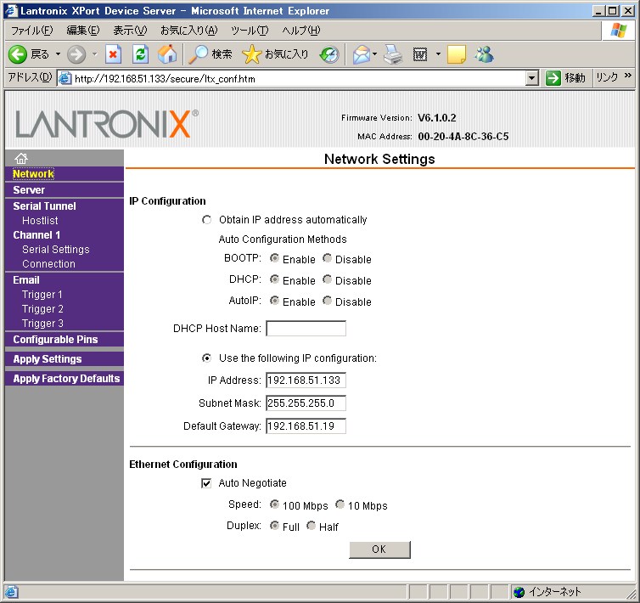The width and height of the screenshot is (640, 603).
Task: Select Obtain IP address automatically
Action: pos(206,220)
